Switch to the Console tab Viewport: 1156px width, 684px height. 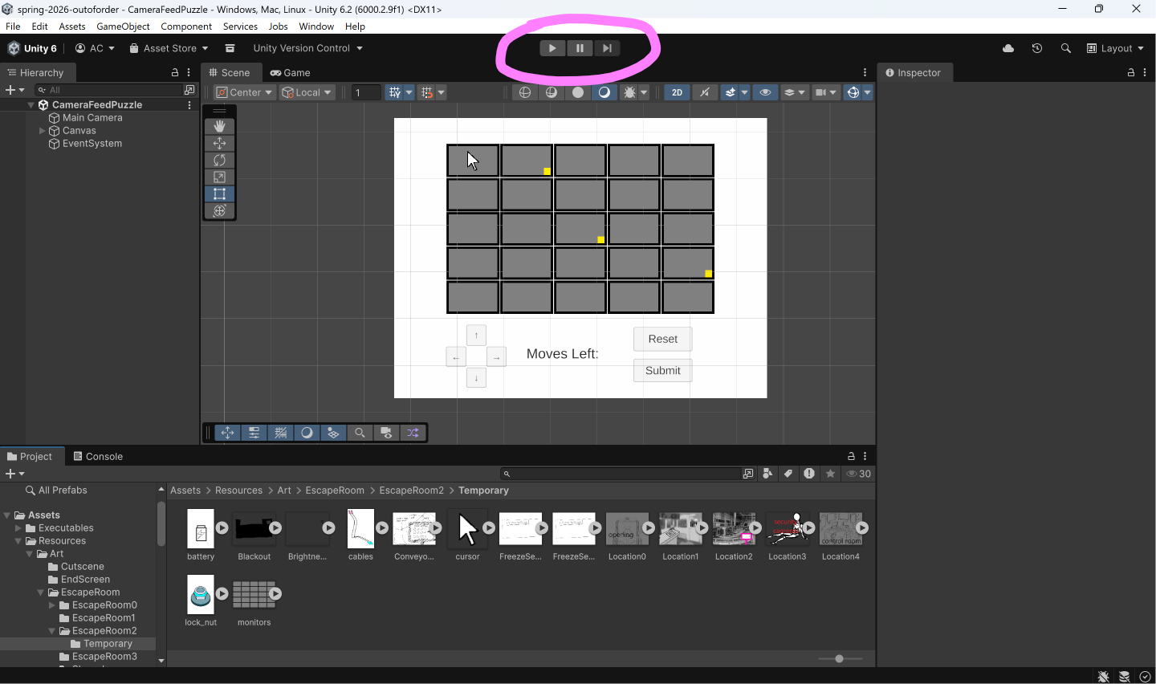[98, 456]
